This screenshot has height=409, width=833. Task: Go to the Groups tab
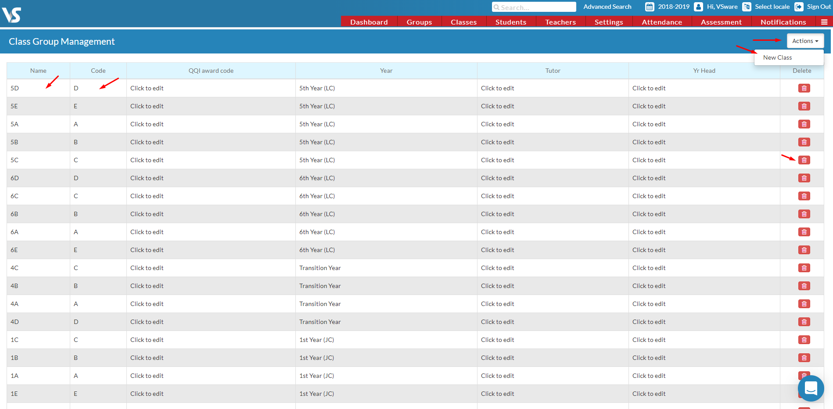(x=419, y=22)
